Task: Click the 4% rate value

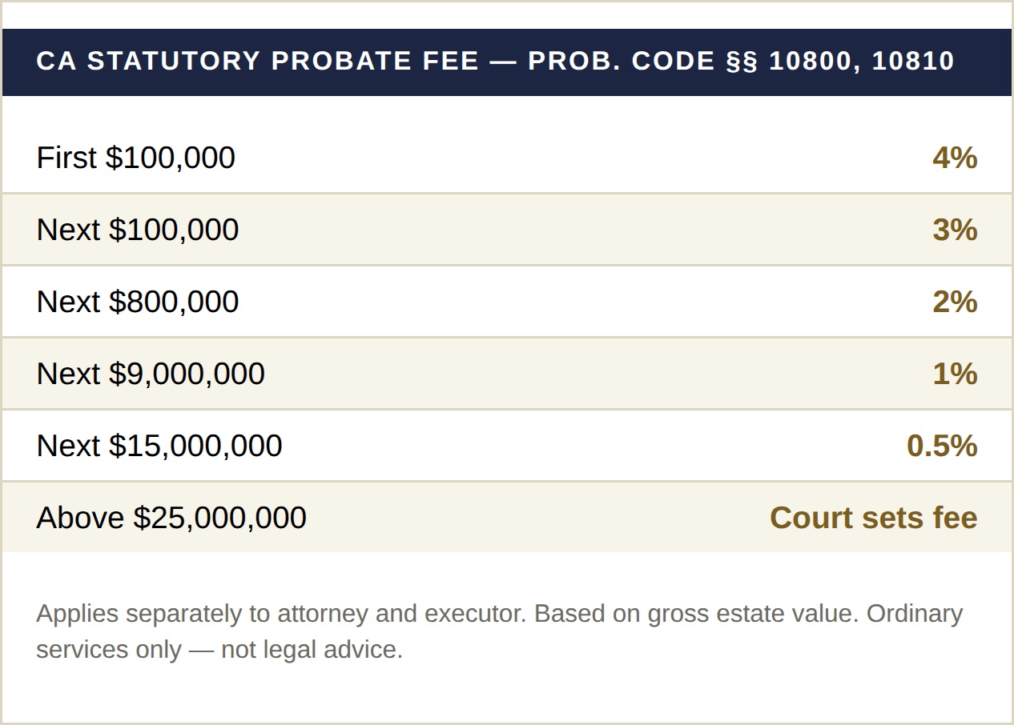Action: (x=955, y=158)
